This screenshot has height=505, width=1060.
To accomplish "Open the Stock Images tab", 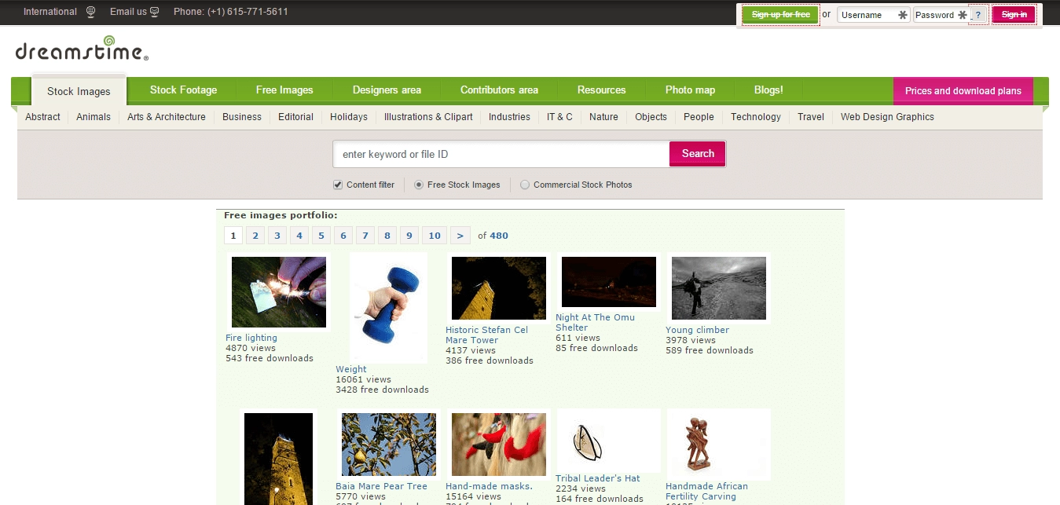I will point(79,91).
